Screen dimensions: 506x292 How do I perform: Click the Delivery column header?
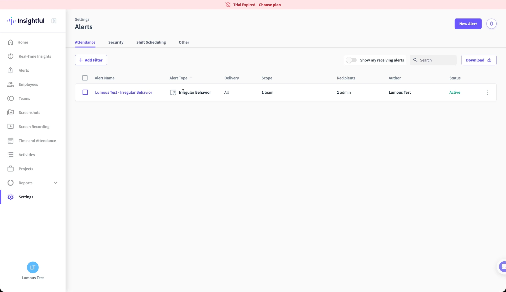[231, 78]
